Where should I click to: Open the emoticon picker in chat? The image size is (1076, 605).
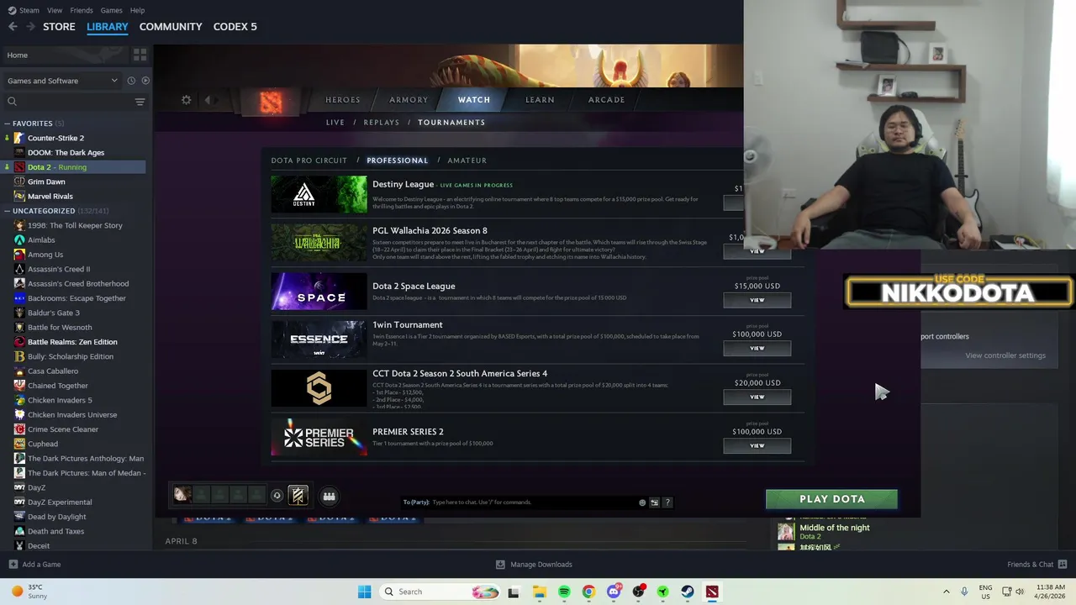[x=642, y=502]
